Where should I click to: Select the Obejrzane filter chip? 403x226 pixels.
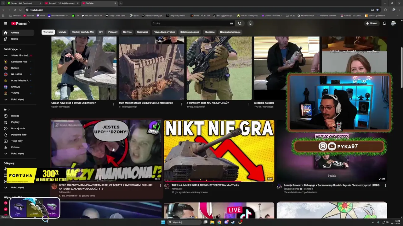click(x=209, y=32)
